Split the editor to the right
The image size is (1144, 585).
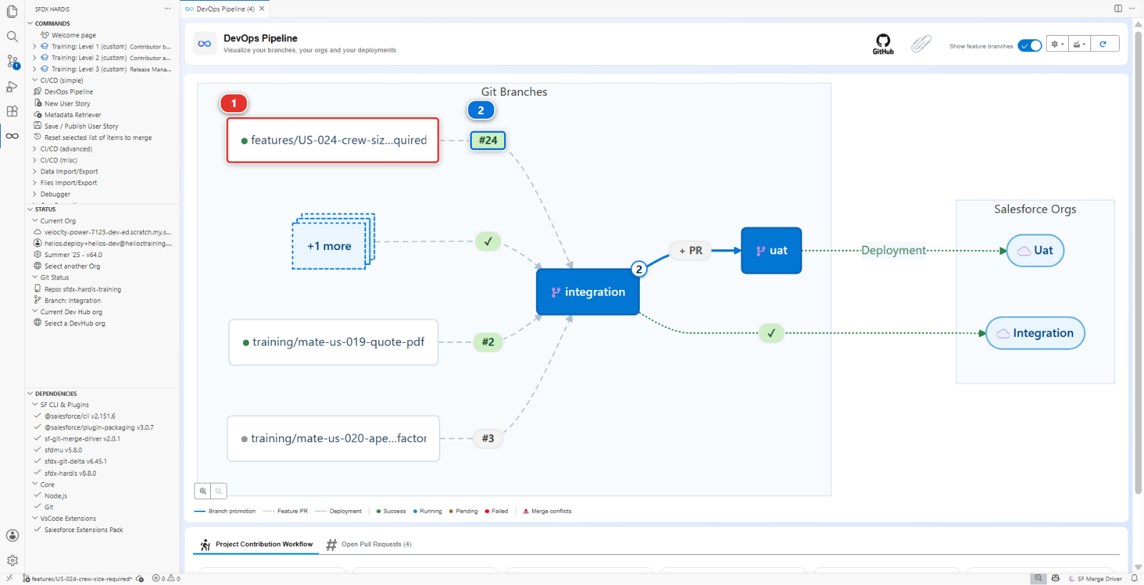(1118, 9)
